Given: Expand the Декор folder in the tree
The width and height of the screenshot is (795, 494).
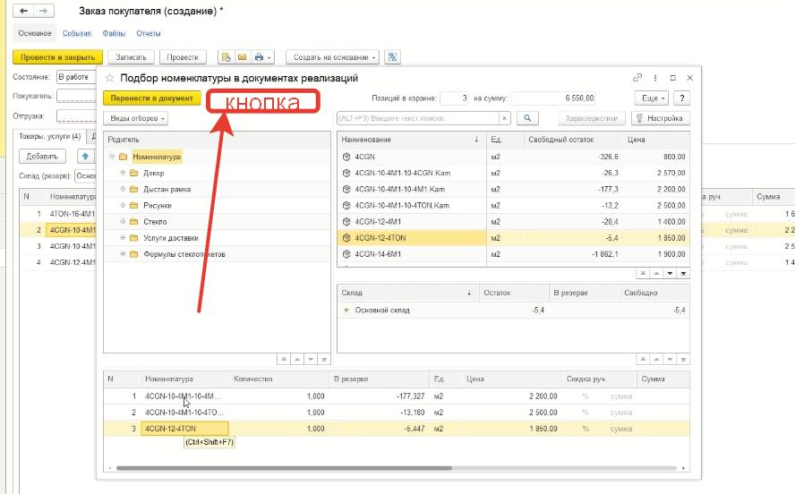Looking at the screenshot, I should [122, 174].
